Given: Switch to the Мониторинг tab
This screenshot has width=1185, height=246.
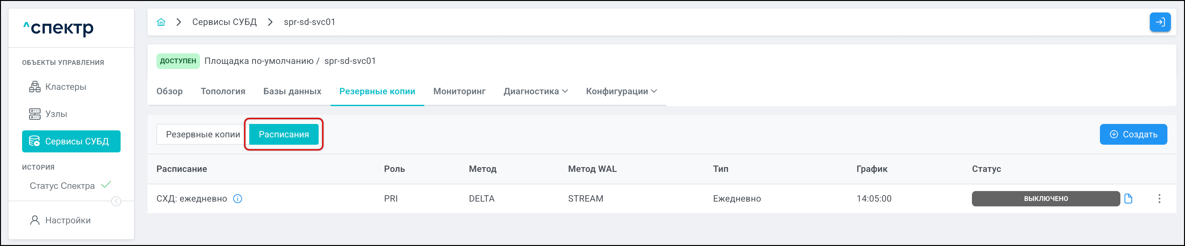Looking at the screenshot, I should point(459,91).
